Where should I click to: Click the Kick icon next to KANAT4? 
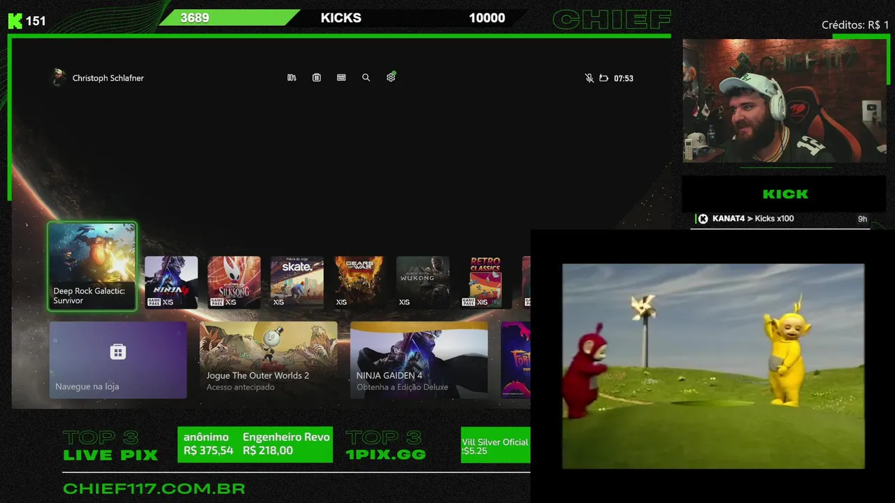click(703, 219)
